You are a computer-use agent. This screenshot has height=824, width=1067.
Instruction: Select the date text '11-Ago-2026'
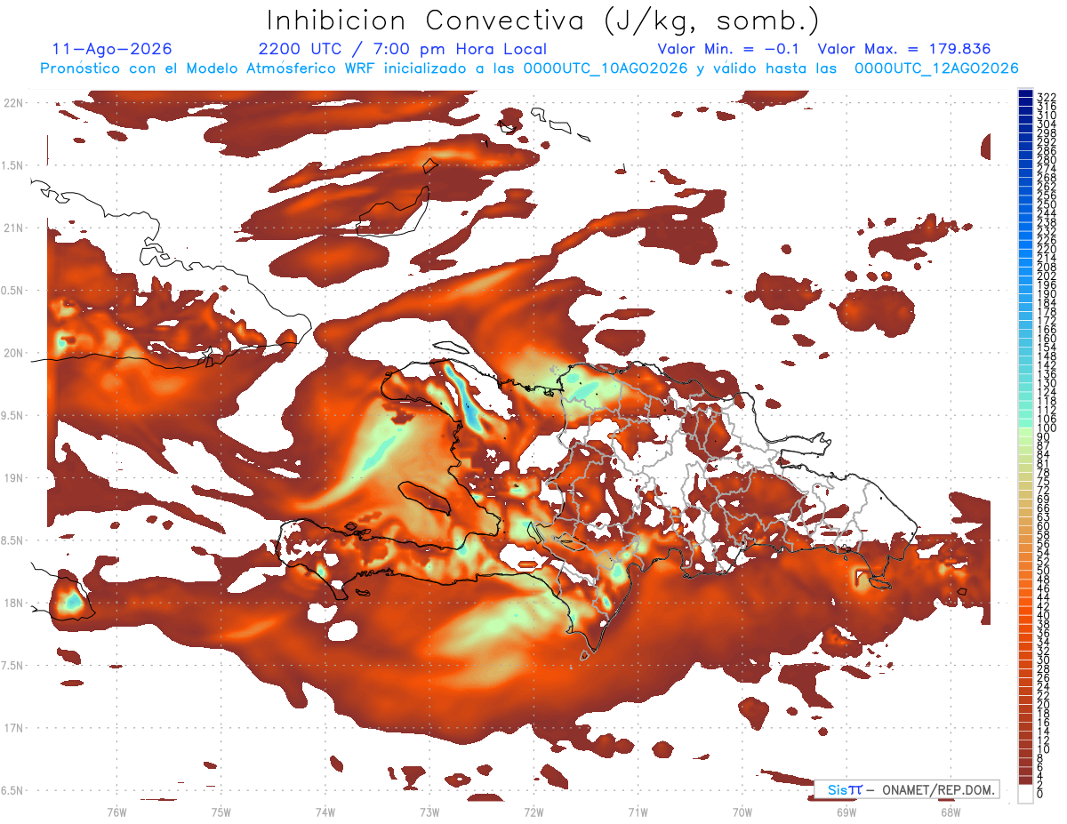pyautogui.click(x=112, y=49)
